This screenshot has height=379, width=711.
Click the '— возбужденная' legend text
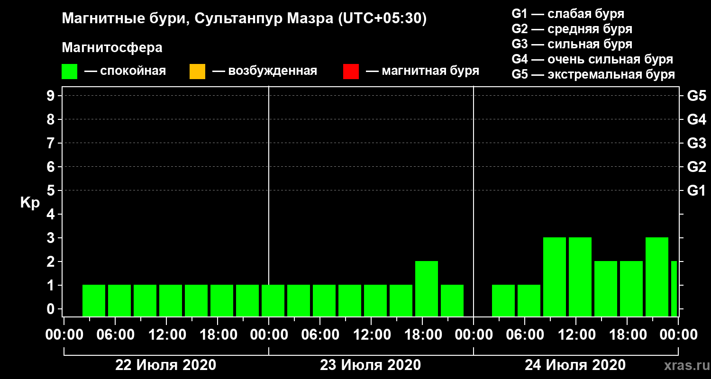click(x=264, y=72)
